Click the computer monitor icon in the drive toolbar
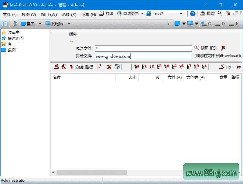This screenshot has width=243, height=184. coord(190,24)
